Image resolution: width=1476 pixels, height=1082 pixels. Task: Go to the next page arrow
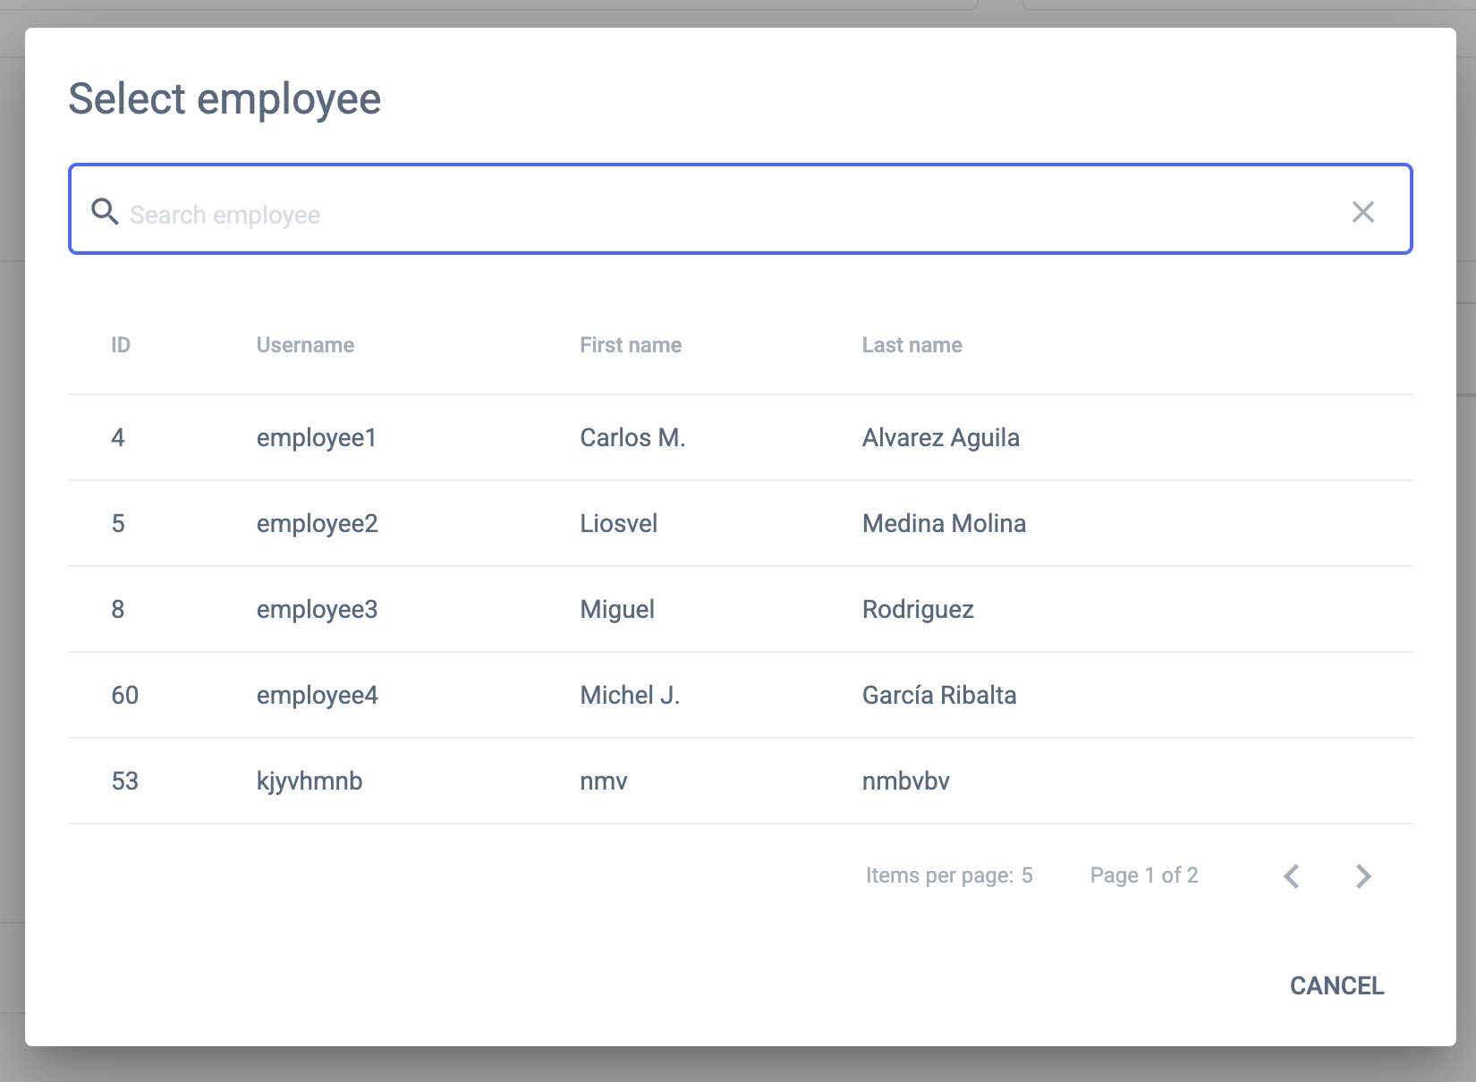1362,876
